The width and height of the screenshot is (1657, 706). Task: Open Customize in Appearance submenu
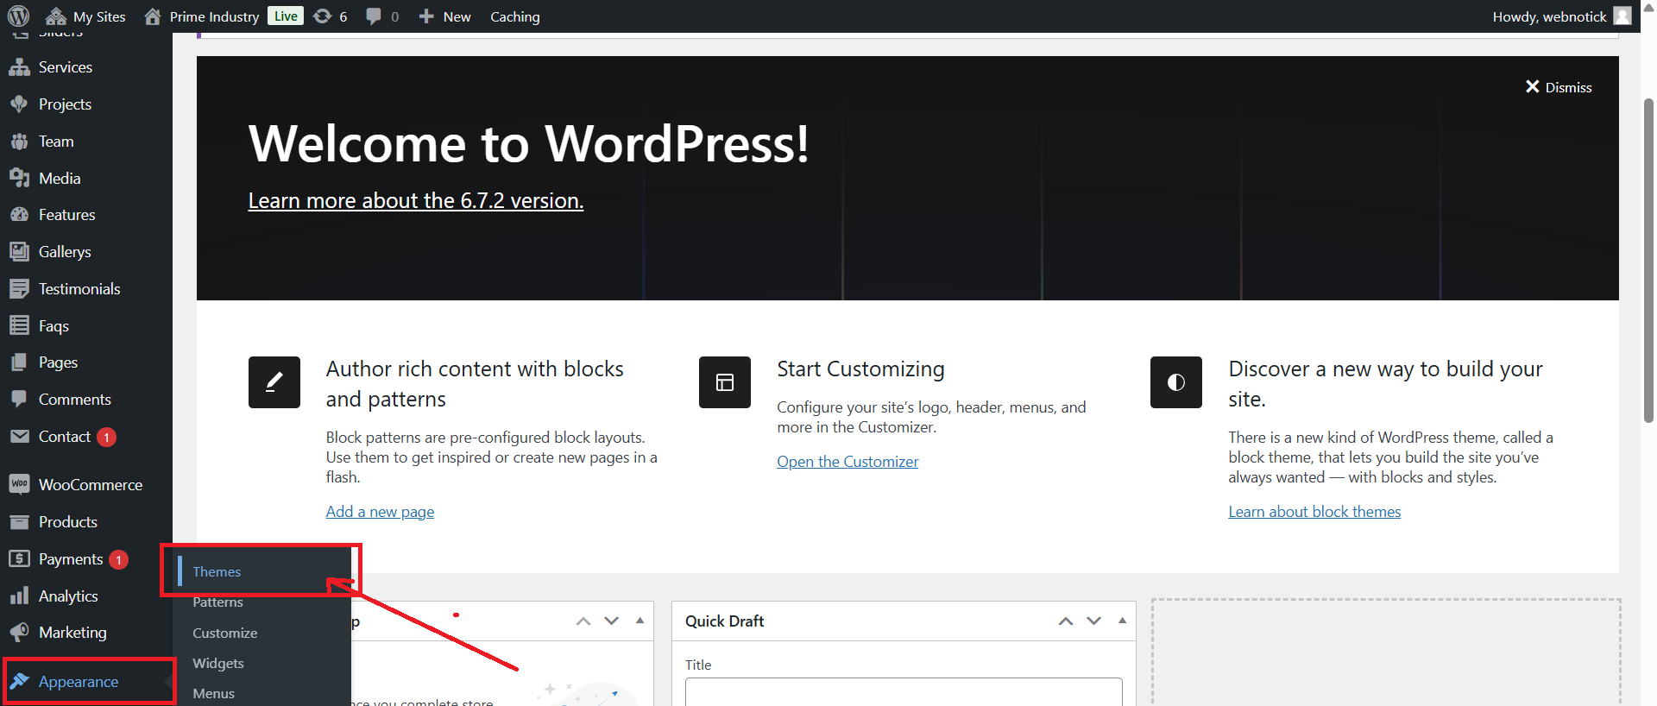(x=224, y=633)
